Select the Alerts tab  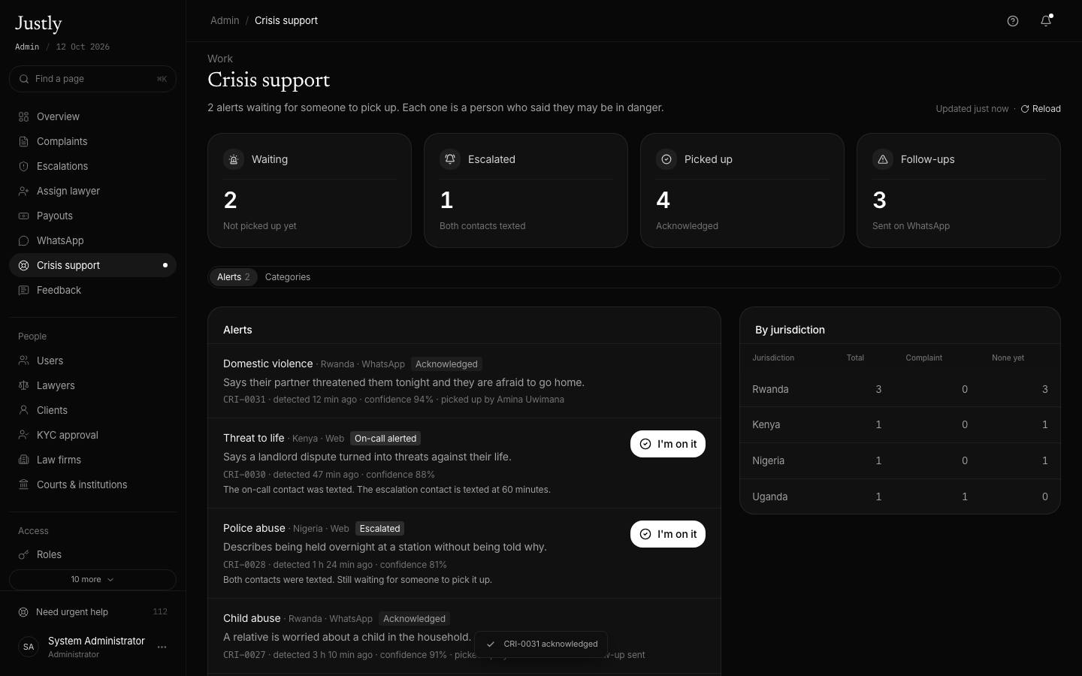click(233, 277)
